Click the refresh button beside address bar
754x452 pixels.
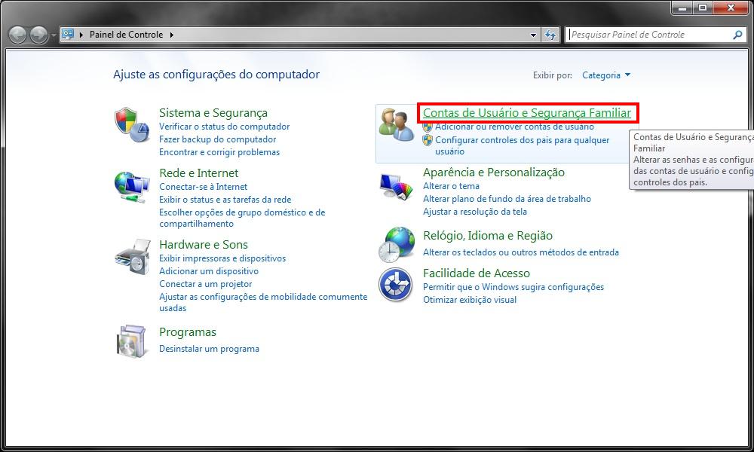[x=550, y=35]
